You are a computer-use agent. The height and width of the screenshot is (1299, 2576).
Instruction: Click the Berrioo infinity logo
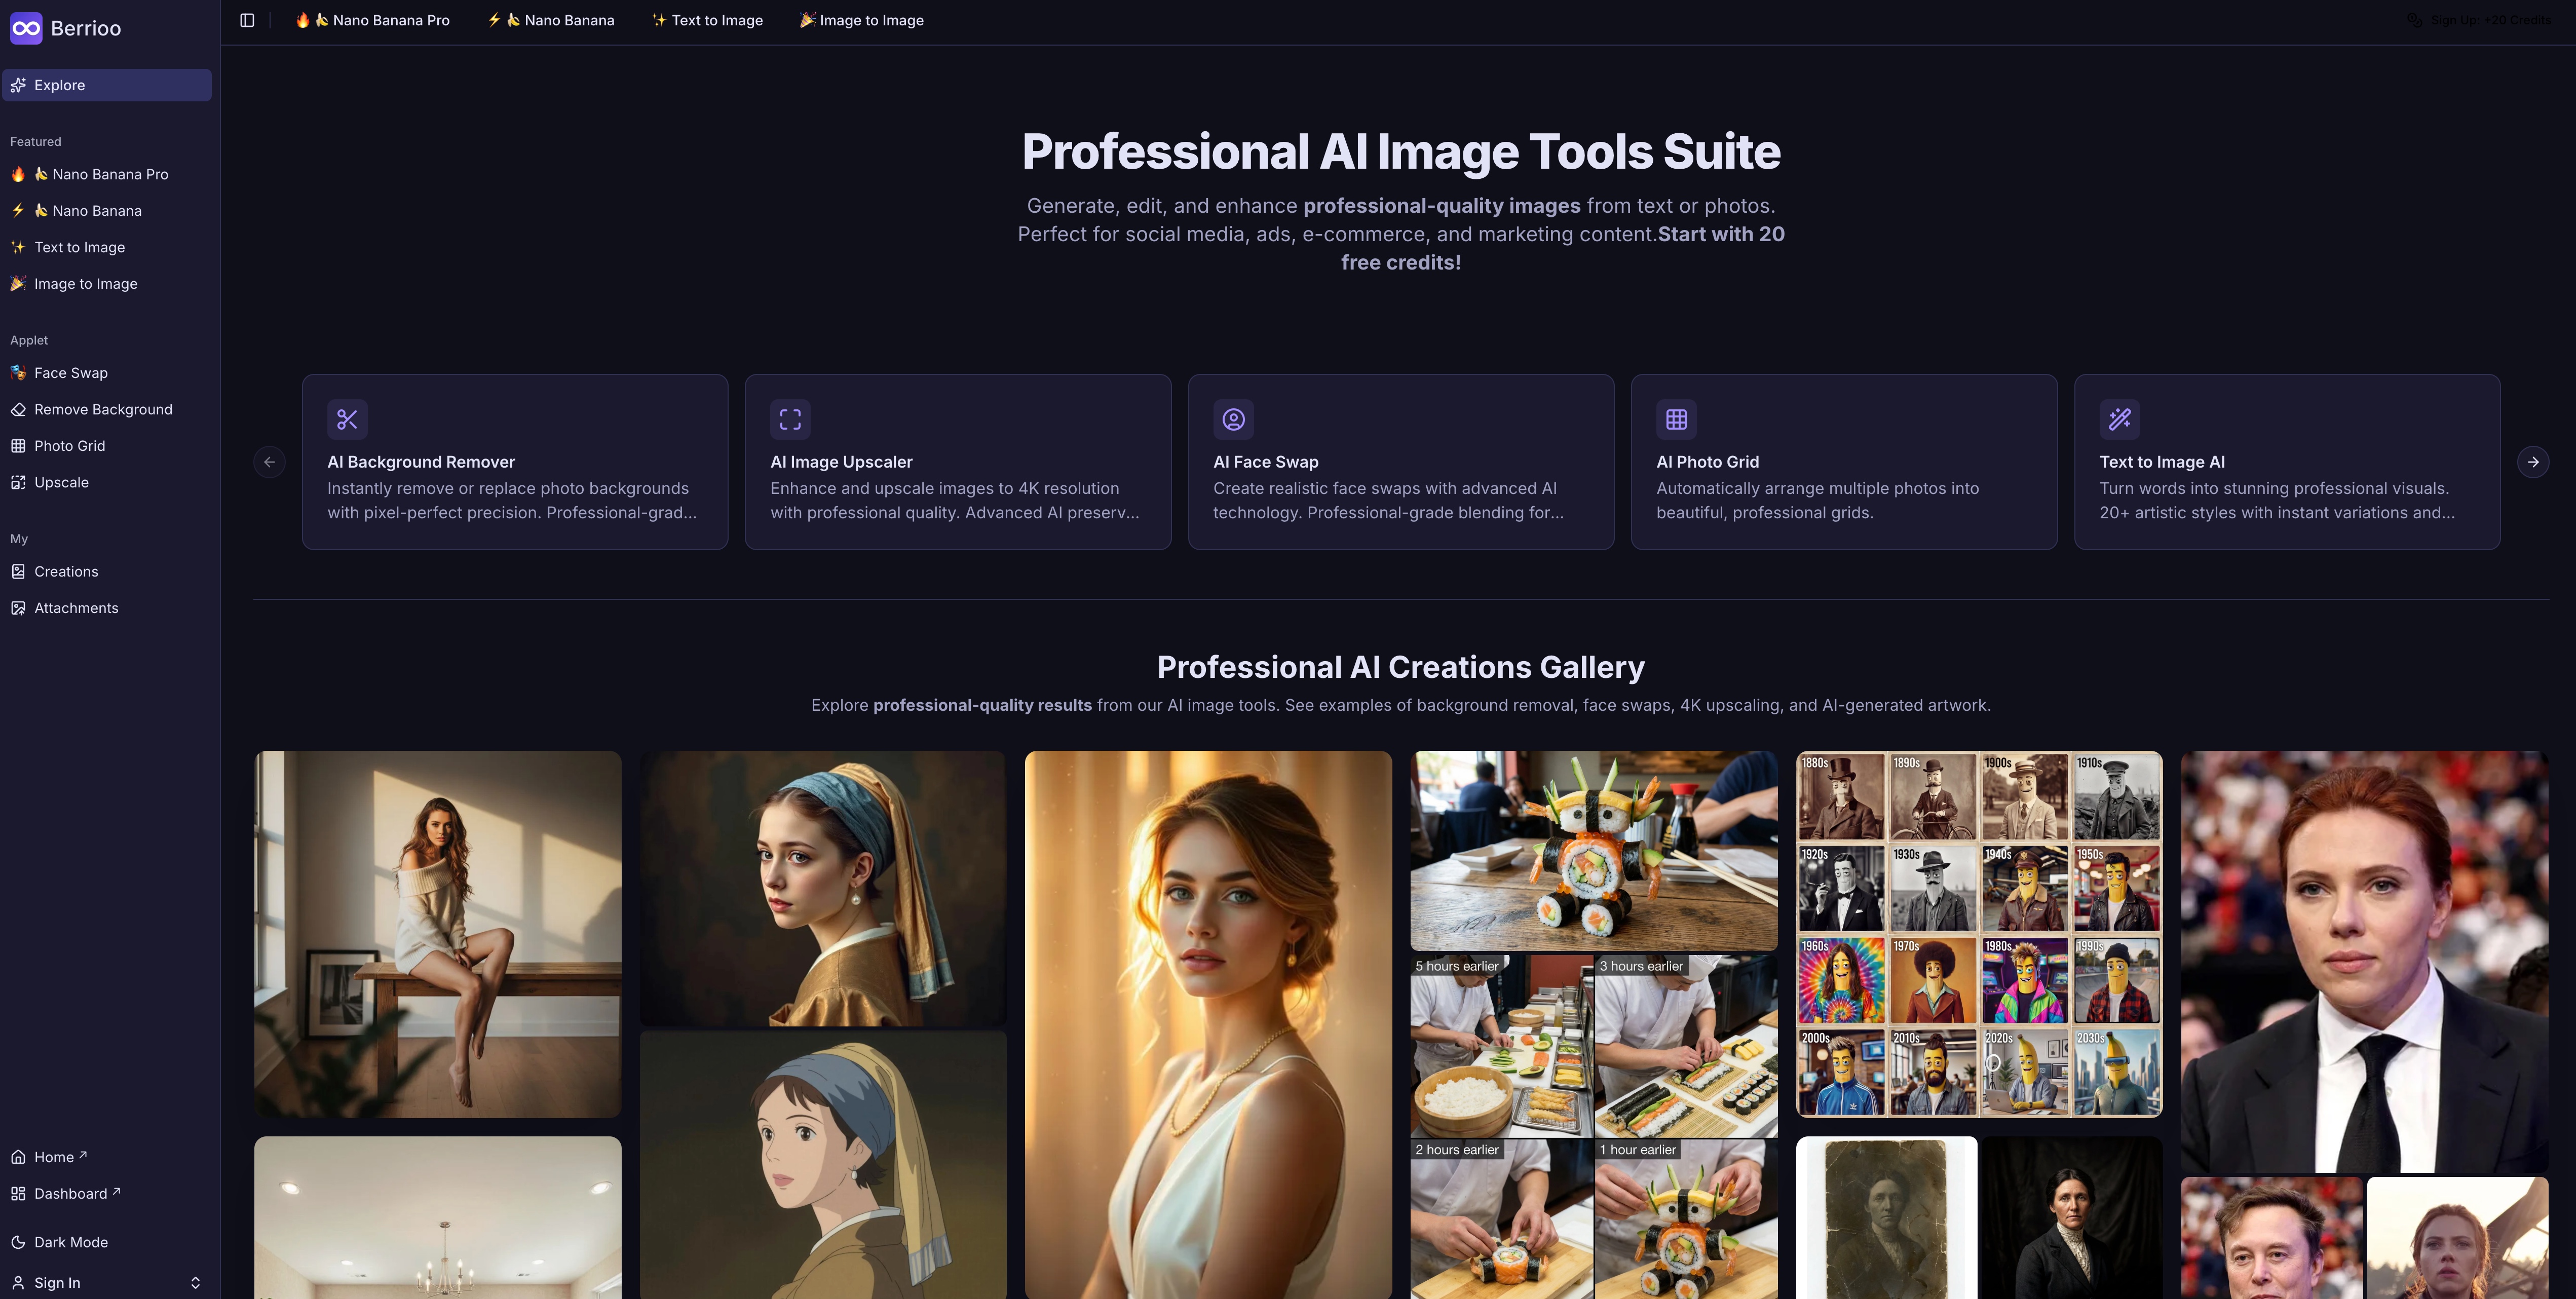27,28
